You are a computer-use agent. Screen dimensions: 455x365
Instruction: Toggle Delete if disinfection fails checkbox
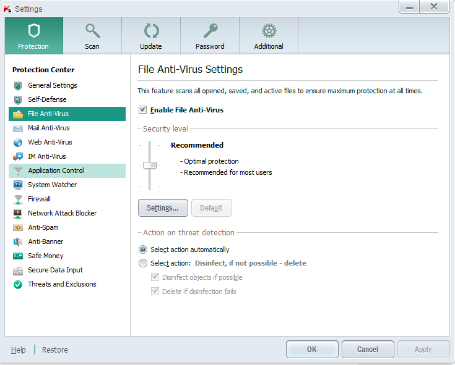pyautogui.click(x=155, y=291)
